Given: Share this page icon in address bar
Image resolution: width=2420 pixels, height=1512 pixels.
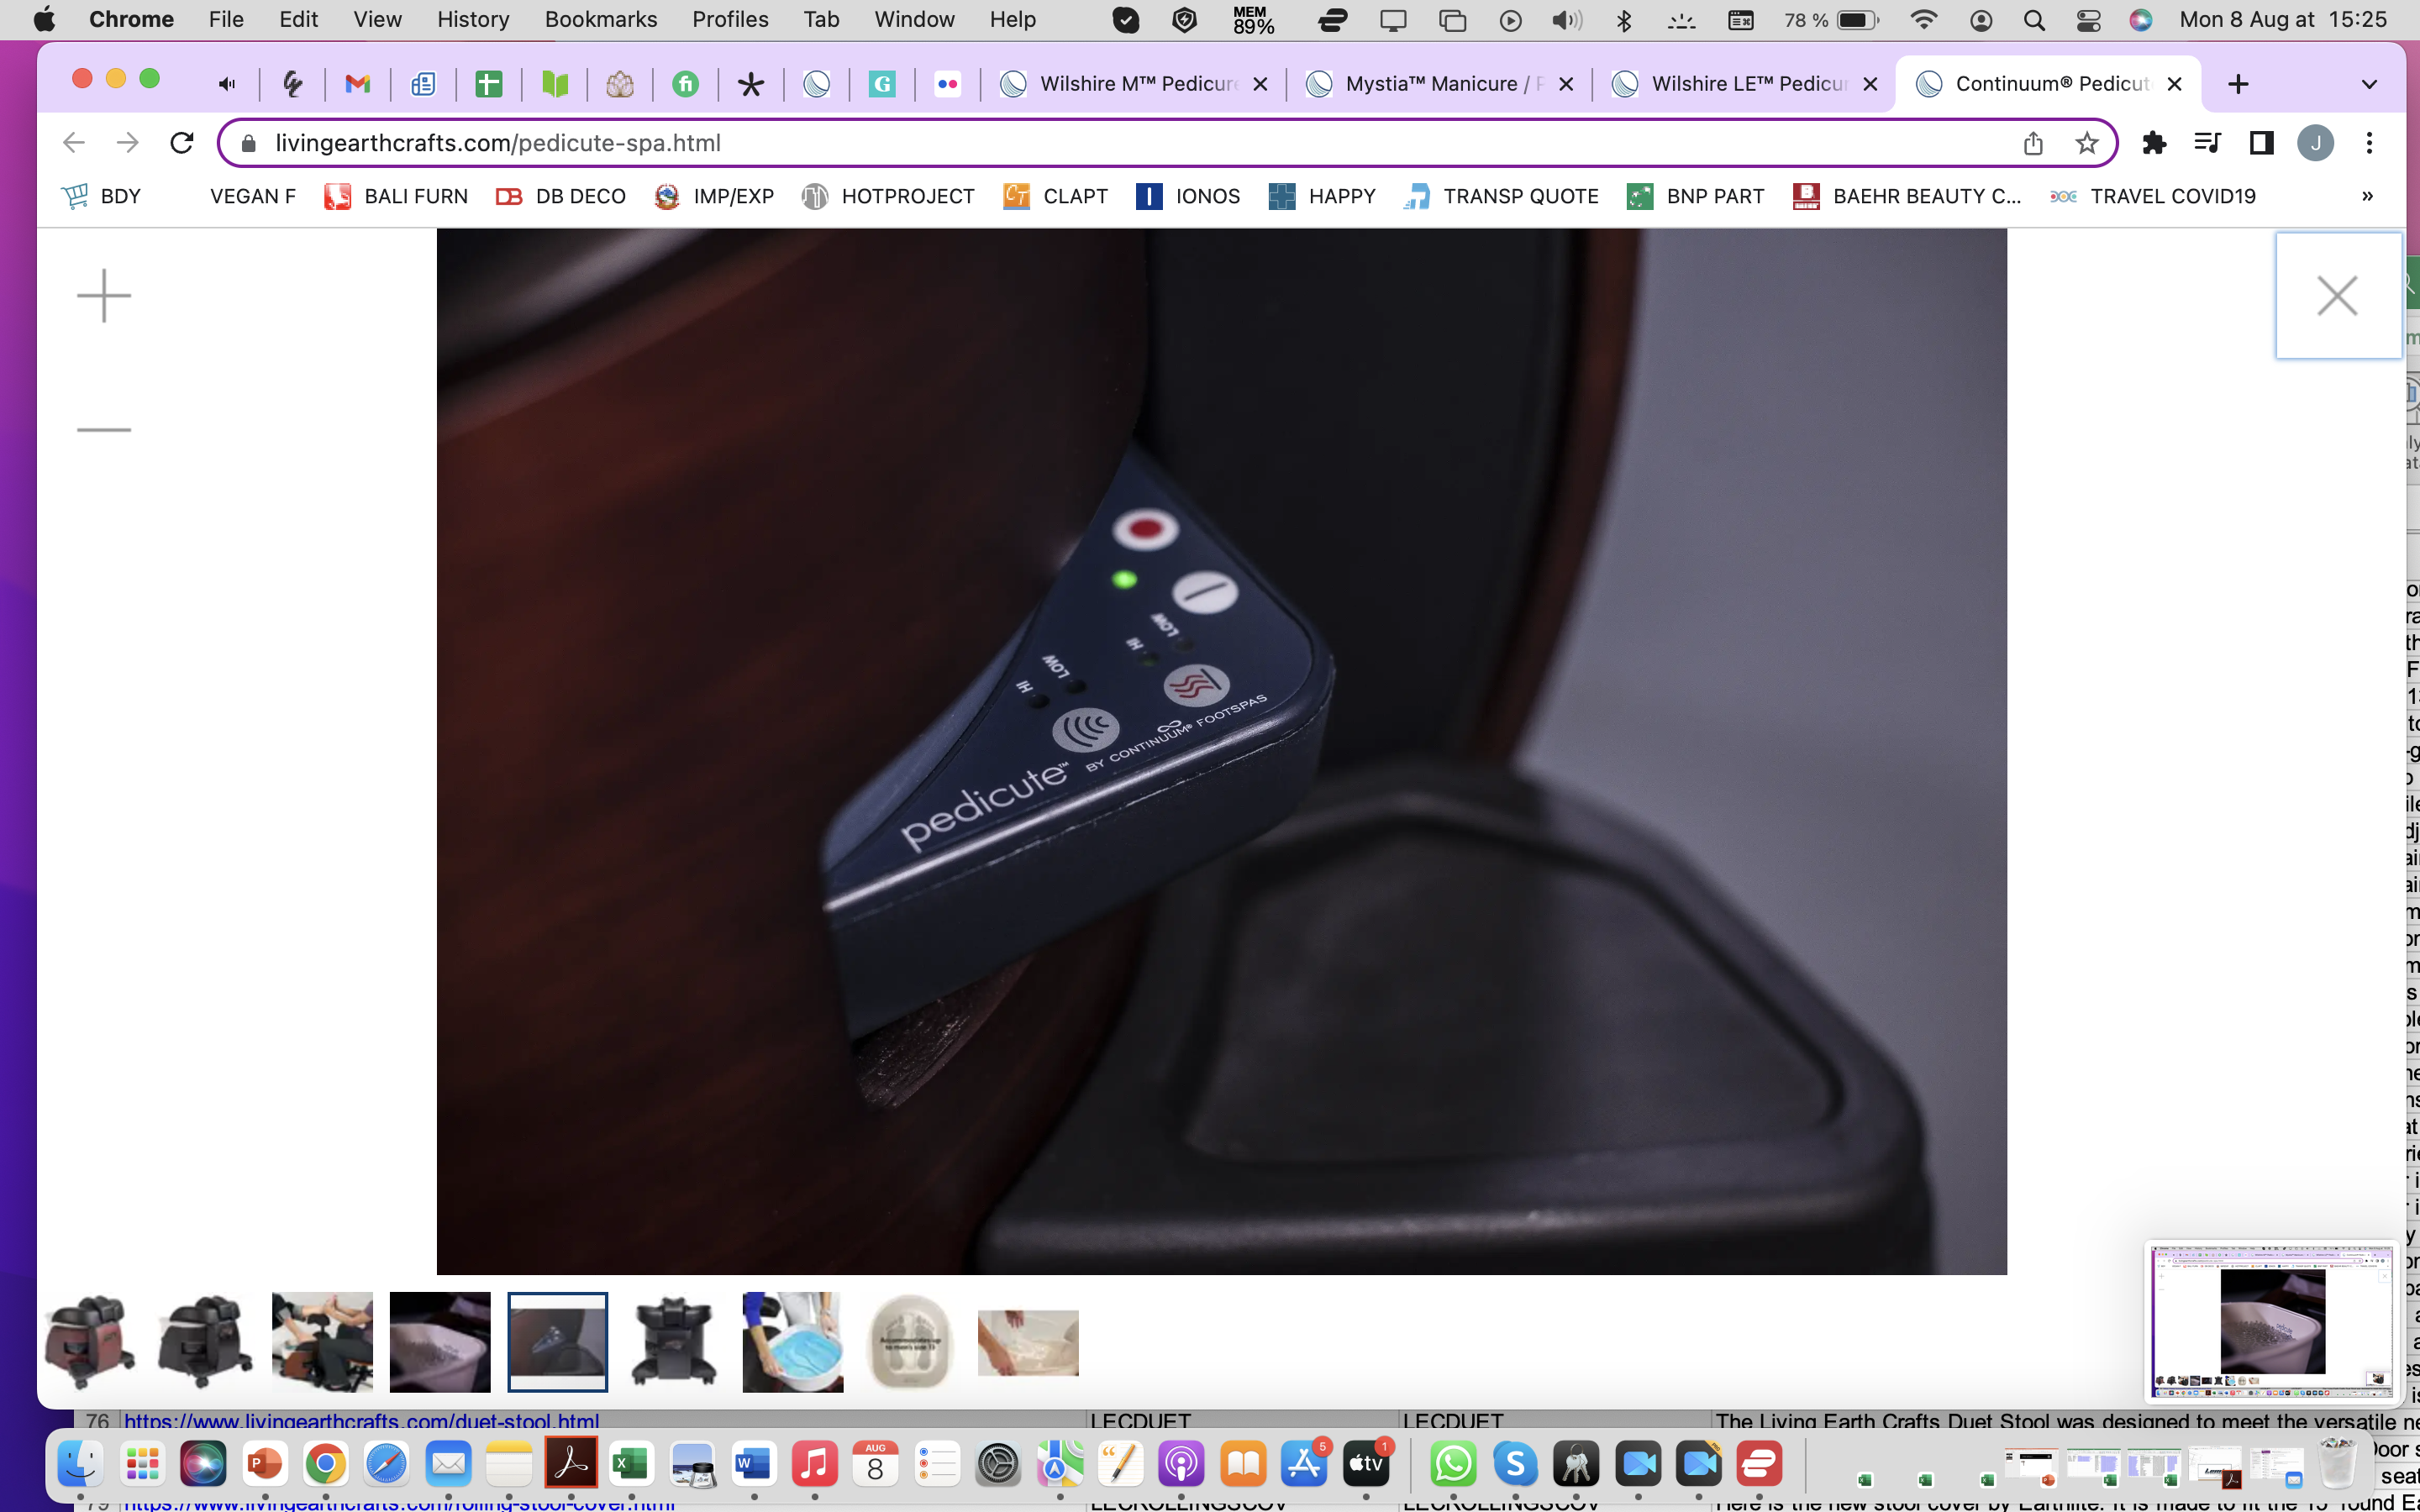Looking at the screenshot, I should [2033, 143].
